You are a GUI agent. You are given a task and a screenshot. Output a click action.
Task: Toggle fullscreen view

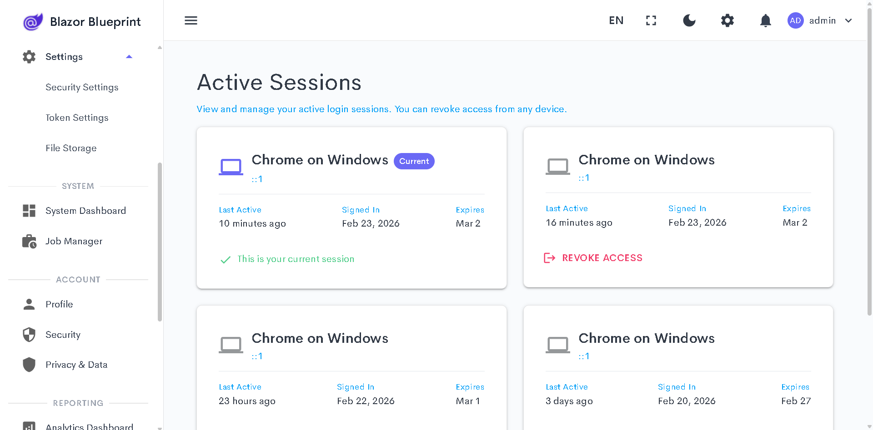(x=651, y=20)
